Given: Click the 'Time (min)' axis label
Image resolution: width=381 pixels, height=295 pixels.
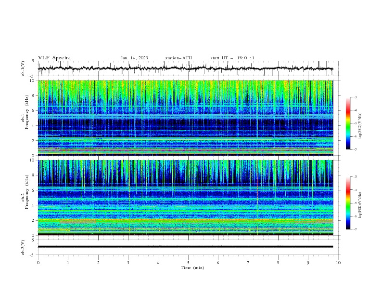Looking at the screenshot, I should (192, 268).
